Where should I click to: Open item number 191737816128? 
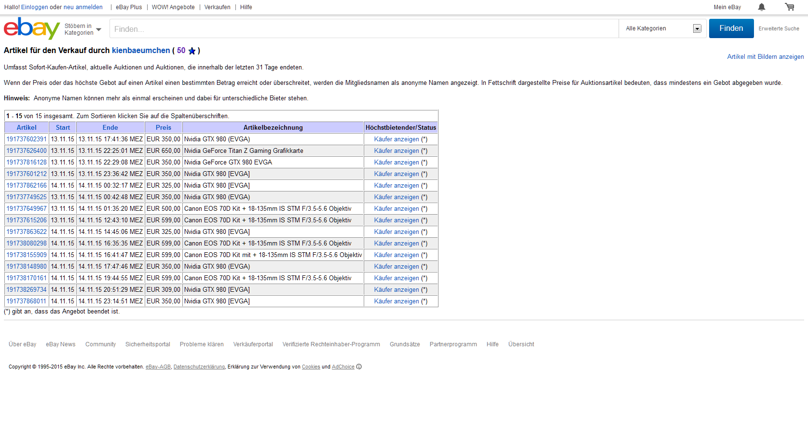click(x=27, y=162)
